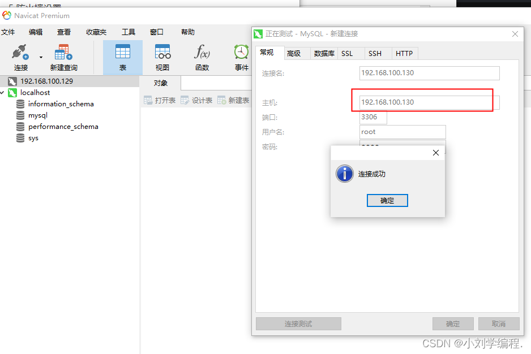Select the 表 (Table) toolbar icon
531x354 pixels.
pos(123,58)
